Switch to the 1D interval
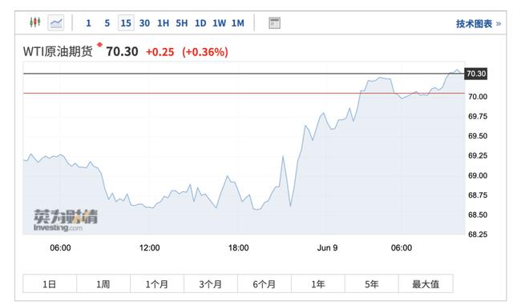Image resolution: width=513 pixels, height=305 pixels. pos(200,23)
